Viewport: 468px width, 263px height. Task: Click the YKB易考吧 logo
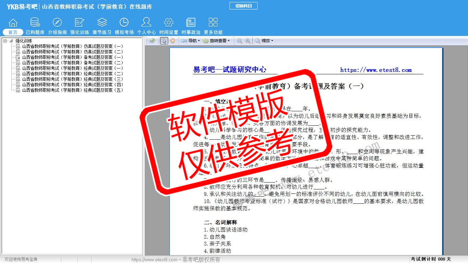(22, 7)
